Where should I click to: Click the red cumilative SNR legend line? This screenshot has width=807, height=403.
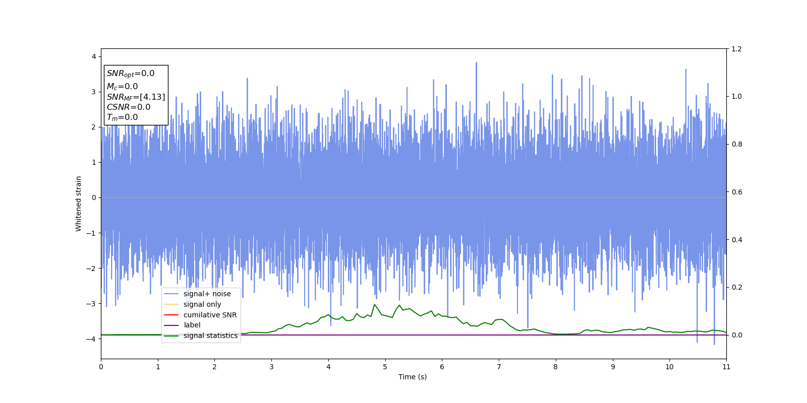pos(171,315)
